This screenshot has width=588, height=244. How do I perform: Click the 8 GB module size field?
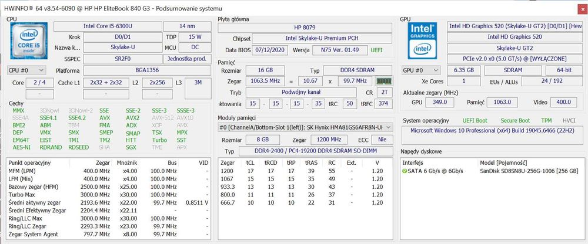pos(262,140)
